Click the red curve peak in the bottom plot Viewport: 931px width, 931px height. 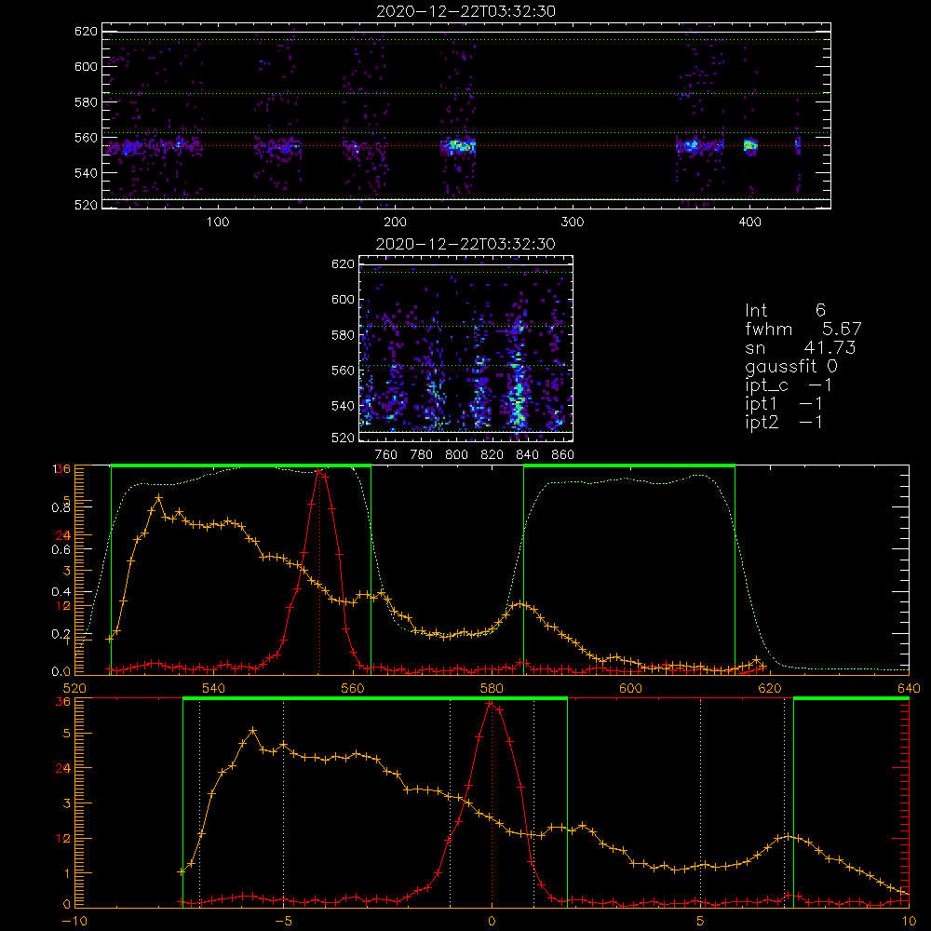point(491,704)
